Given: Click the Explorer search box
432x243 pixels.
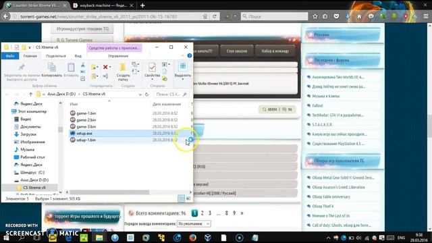Looking at the screenshot, I should click(x=171, y=94).
